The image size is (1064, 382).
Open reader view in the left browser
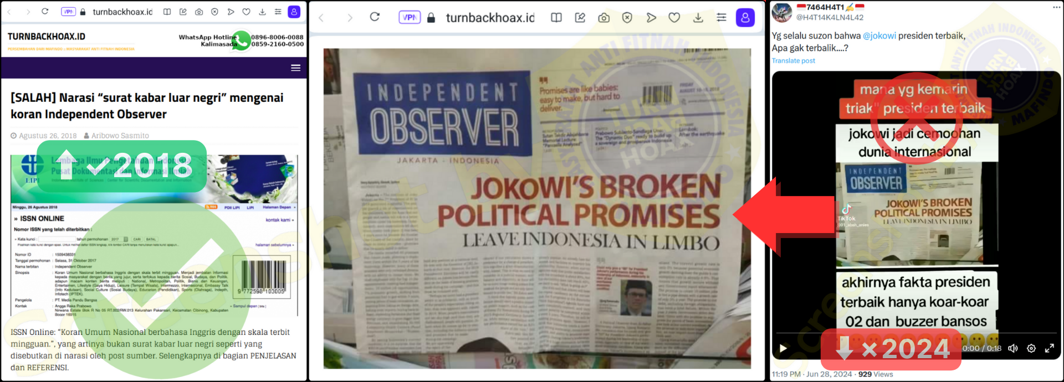click(x=167, y=12)
